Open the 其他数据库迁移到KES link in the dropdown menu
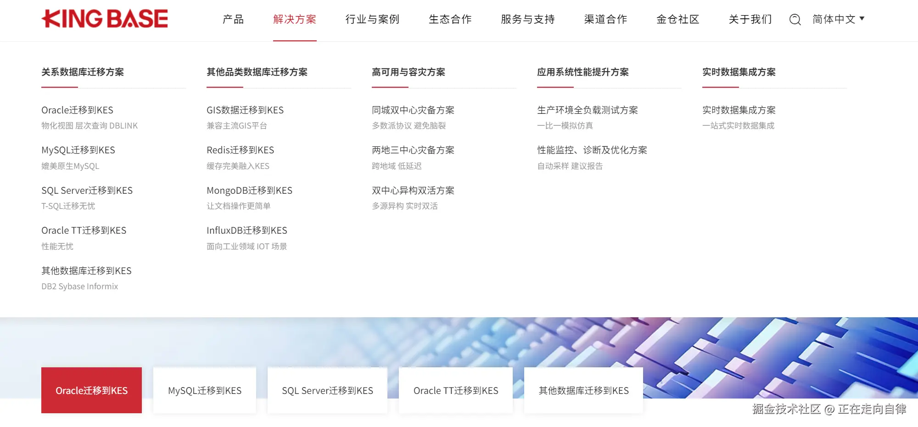918x427 pixels. coord(86,271)
